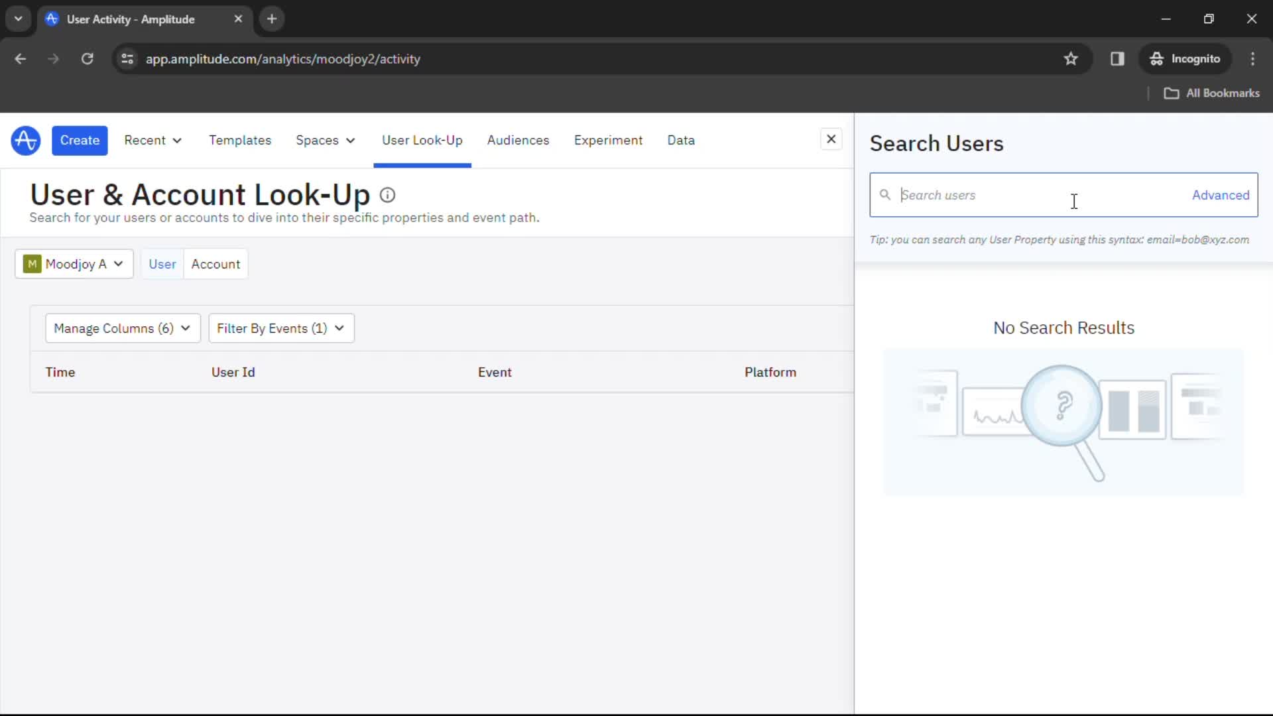Screen dimensions: 1273x716
Task: Expand the Recent menu
Action: [153, 141]
